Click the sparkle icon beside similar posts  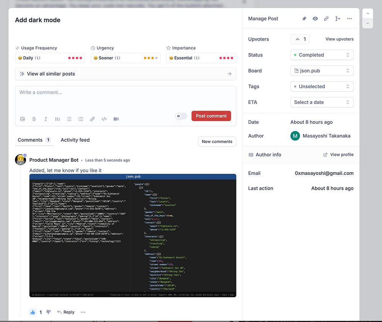coord(22,74)
